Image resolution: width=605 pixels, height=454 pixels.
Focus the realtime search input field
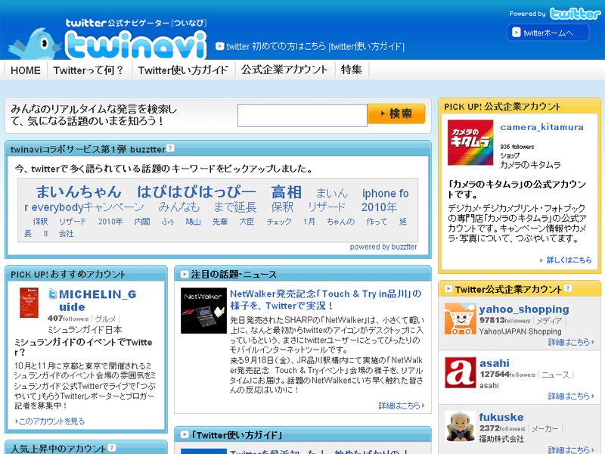pos(302,116)
